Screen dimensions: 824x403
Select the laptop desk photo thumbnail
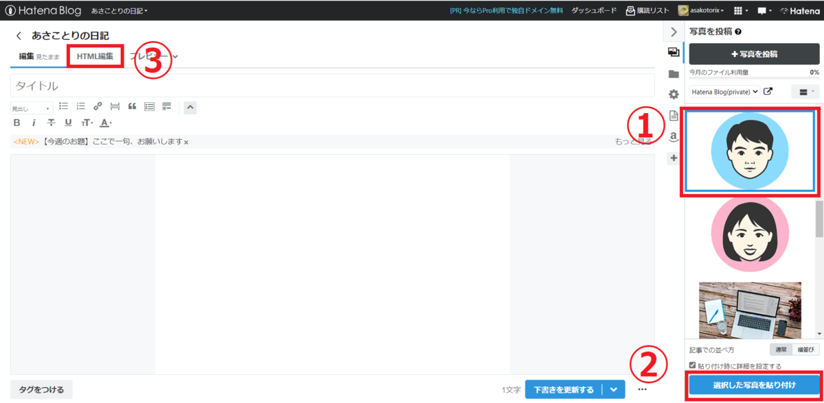(x=750, y=310)
